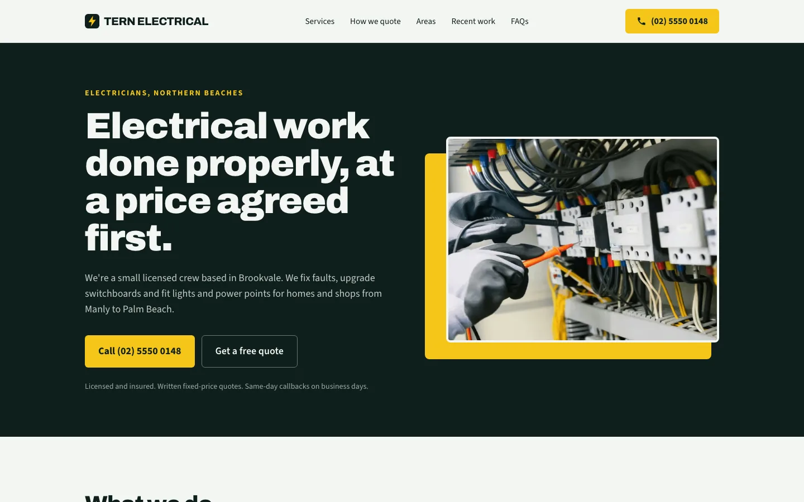Open the Services nav link
Screen dimensions: 804x502
320,21
